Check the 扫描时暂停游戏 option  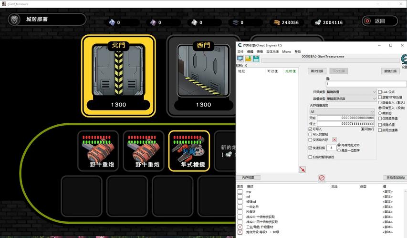coord(311,157)
